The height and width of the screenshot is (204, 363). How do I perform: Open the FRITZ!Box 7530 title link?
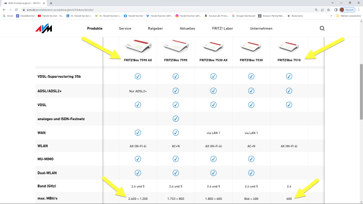click(251, 60)
